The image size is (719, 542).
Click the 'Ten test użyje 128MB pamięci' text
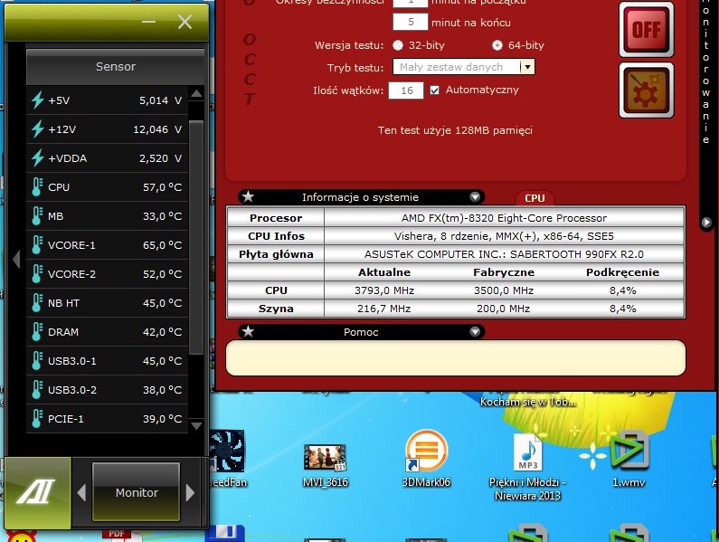(455, 130)
